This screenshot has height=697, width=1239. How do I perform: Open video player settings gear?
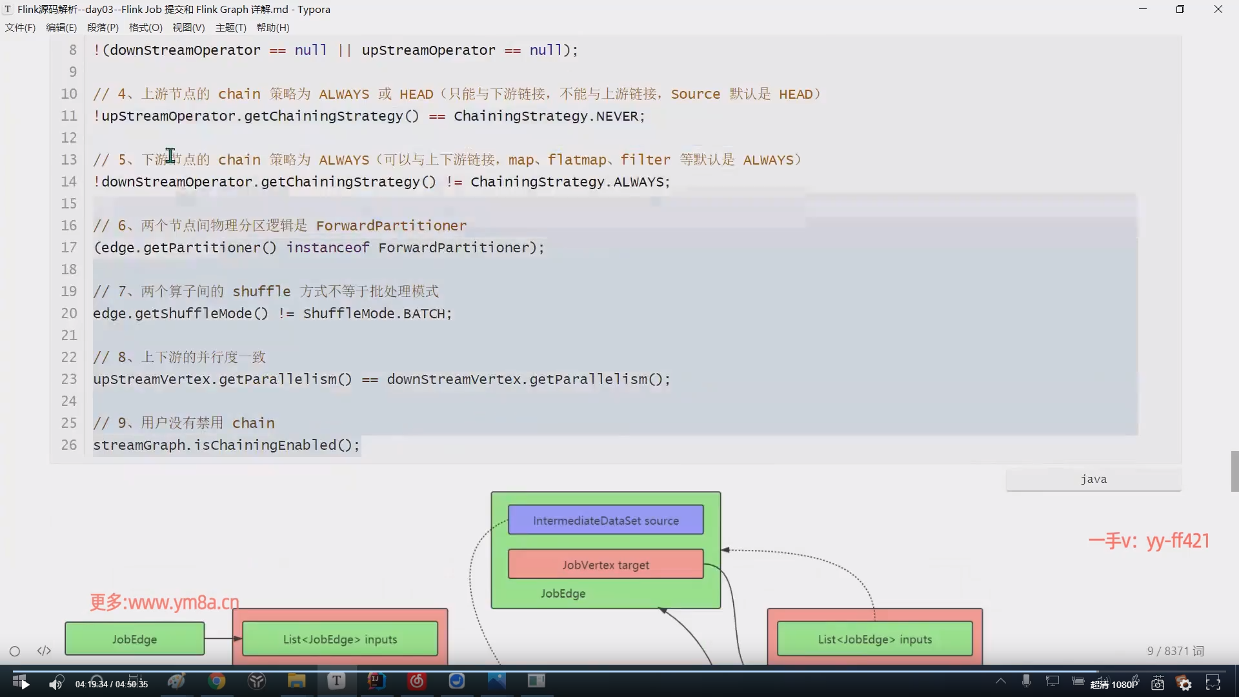(x=1185, y=683)
